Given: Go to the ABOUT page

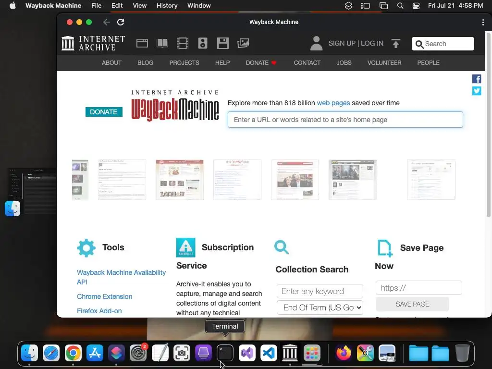Looking at the screenshot, I should [x=111, y=63].
